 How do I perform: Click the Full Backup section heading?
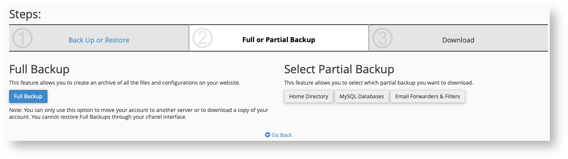39,69
